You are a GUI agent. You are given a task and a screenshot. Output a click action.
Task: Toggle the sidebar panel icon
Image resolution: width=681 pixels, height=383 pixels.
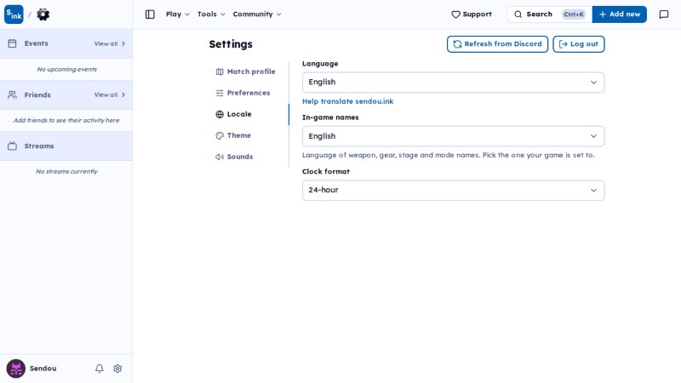click(150, 14)
